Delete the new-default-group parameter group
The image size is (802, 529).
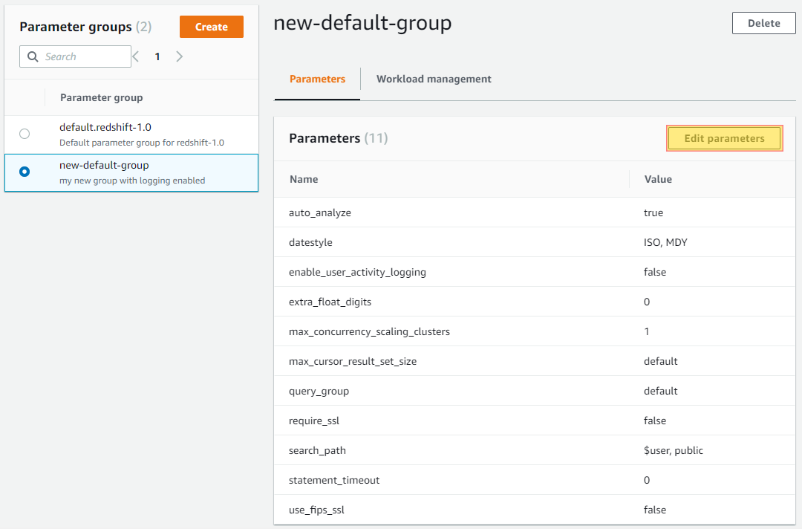click(x=763, y=23)
